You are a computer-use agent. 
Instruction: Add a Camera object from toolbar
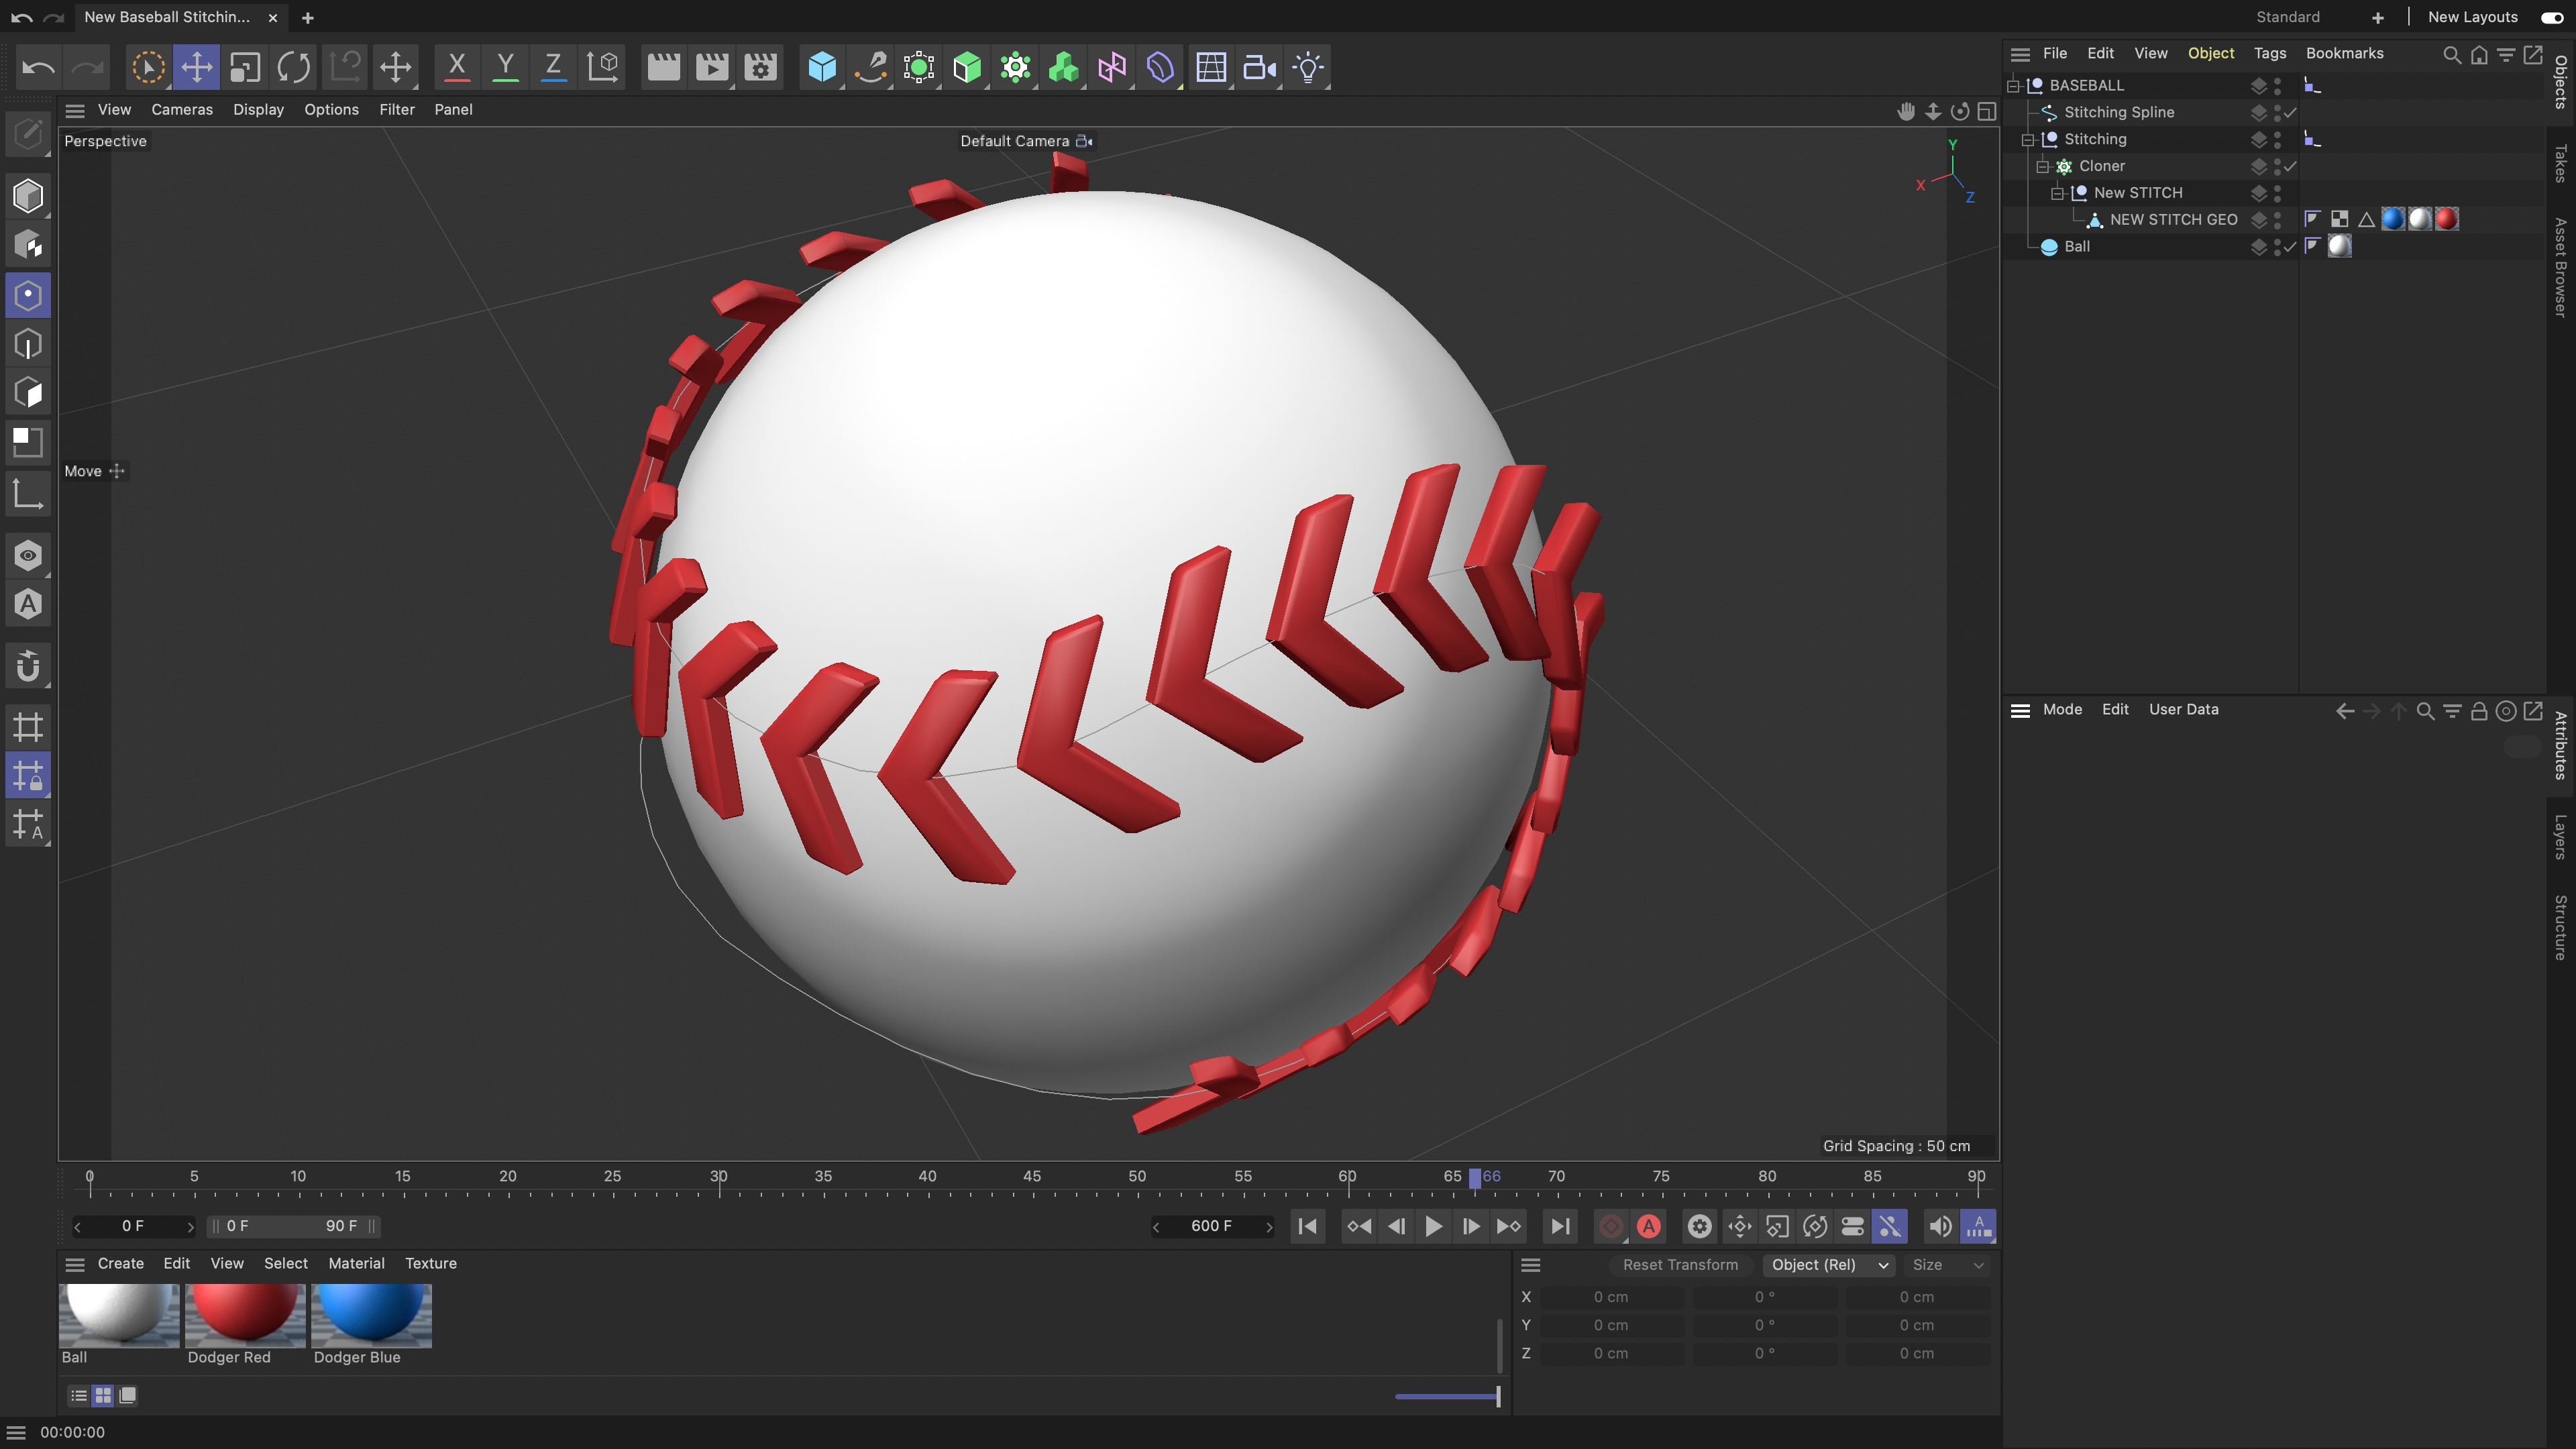(x=1258, y=68)
